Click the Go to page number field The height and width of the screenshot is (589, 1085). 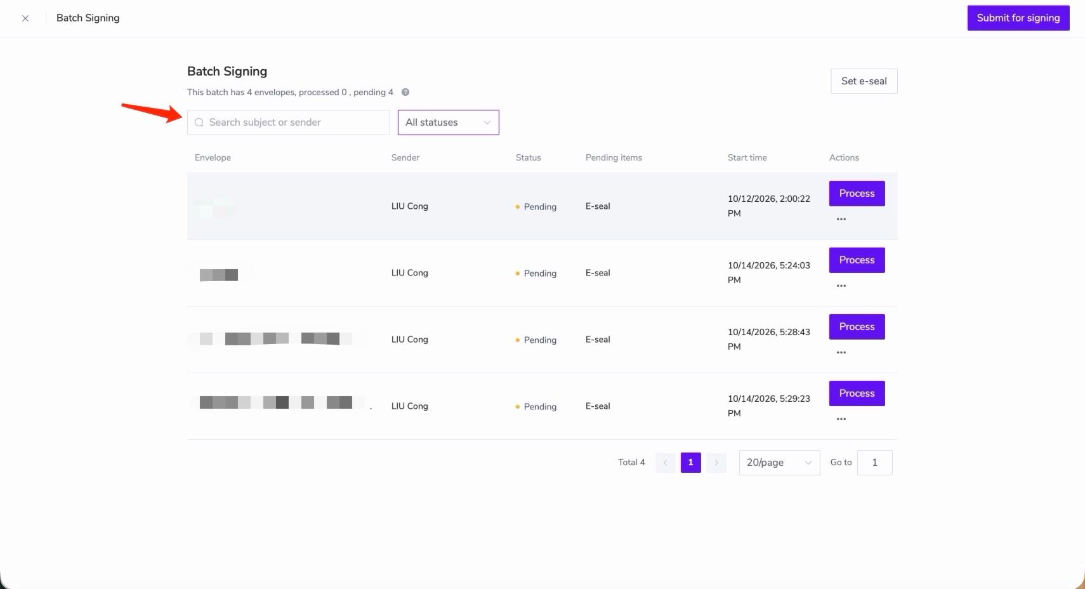tap(875, 463)
